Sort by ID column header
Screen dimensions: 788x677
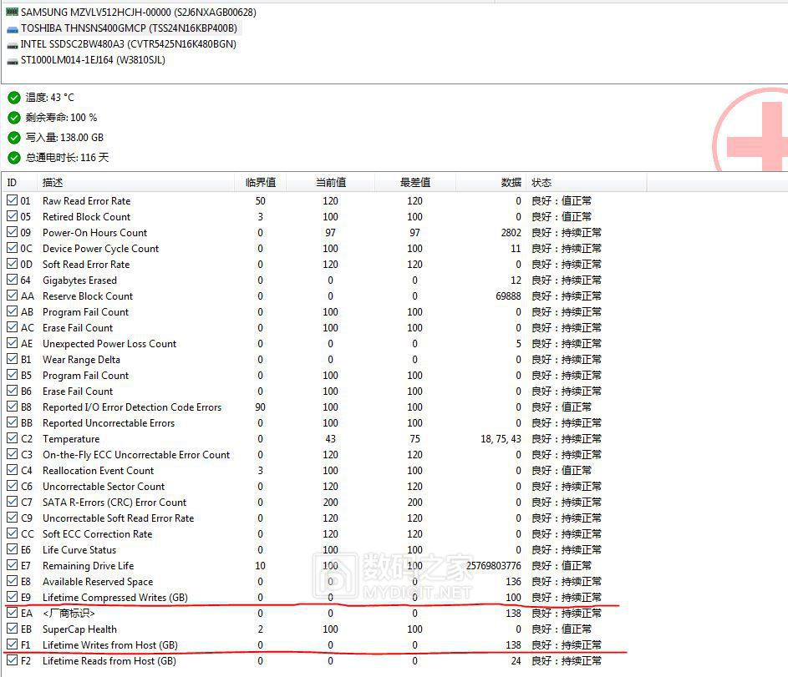pyautogui.click(x=19, y=183)
